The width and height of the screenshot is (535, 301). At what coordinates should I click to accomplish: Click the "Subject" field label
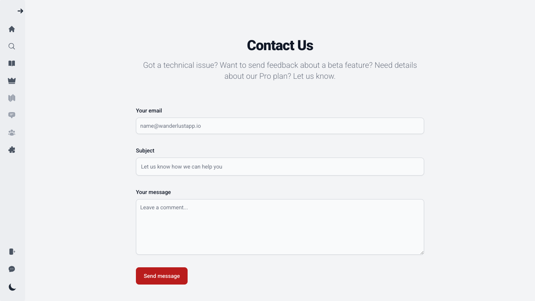point(145,150)
